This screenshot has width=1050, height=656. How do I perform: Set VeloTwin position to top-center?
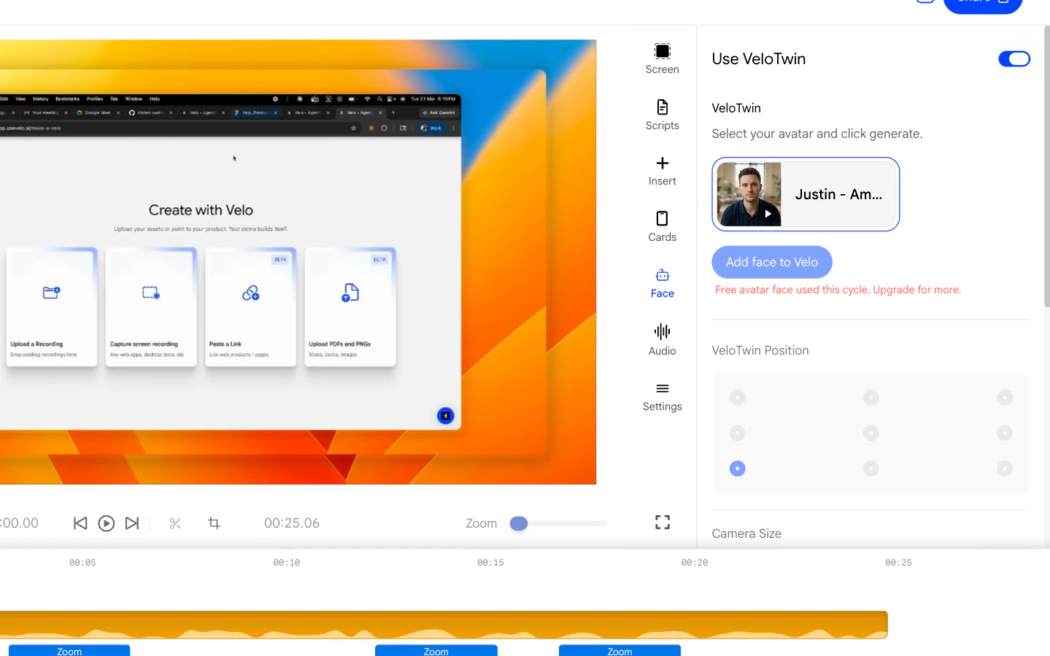coord(871,398)
